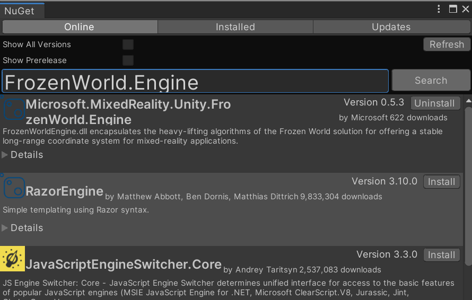Screen dimensions: 472x300
Task: Click the Version 3.3.0 label
Action: (x=387, y=254)
